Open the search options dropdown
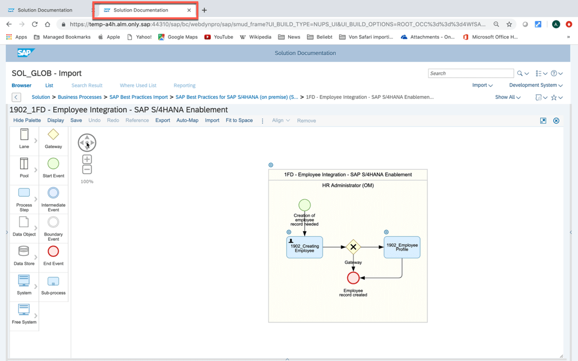The width and height of the screenshot is (578, 361). (x=527, y=74)
